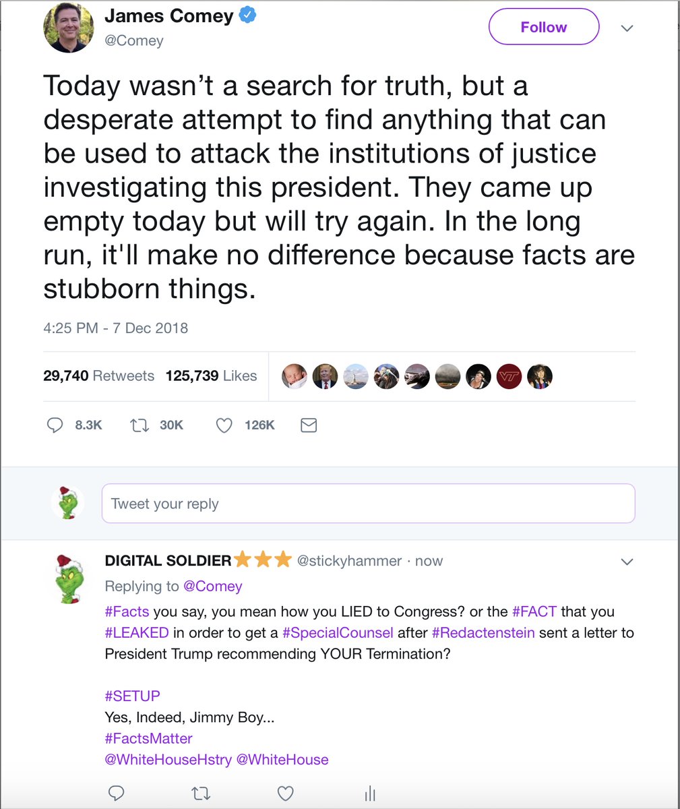Open analytics bar icon on reply
Screen dimensions: 680x809
pos(370,793)
